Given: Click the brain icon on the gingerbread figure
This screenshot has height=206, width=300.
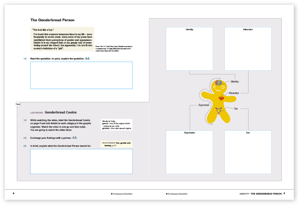Looking at the screenshot, I should pos(218,83).
